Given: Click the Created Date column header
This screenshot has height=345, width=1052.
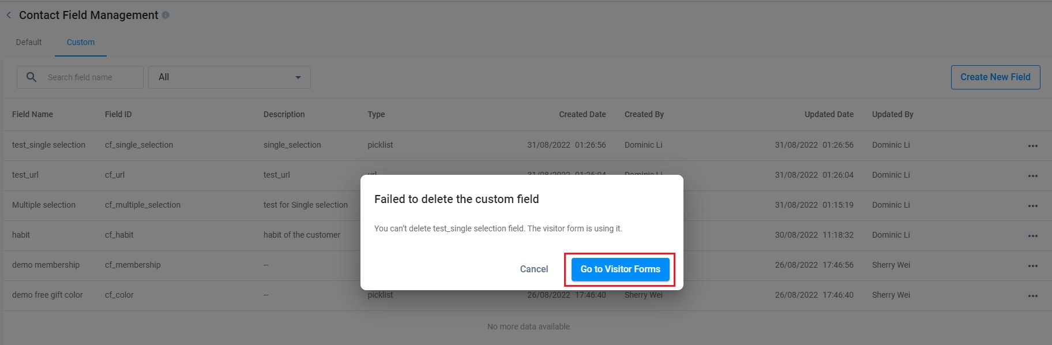Looking at the screenshot, I should [582, 114].
